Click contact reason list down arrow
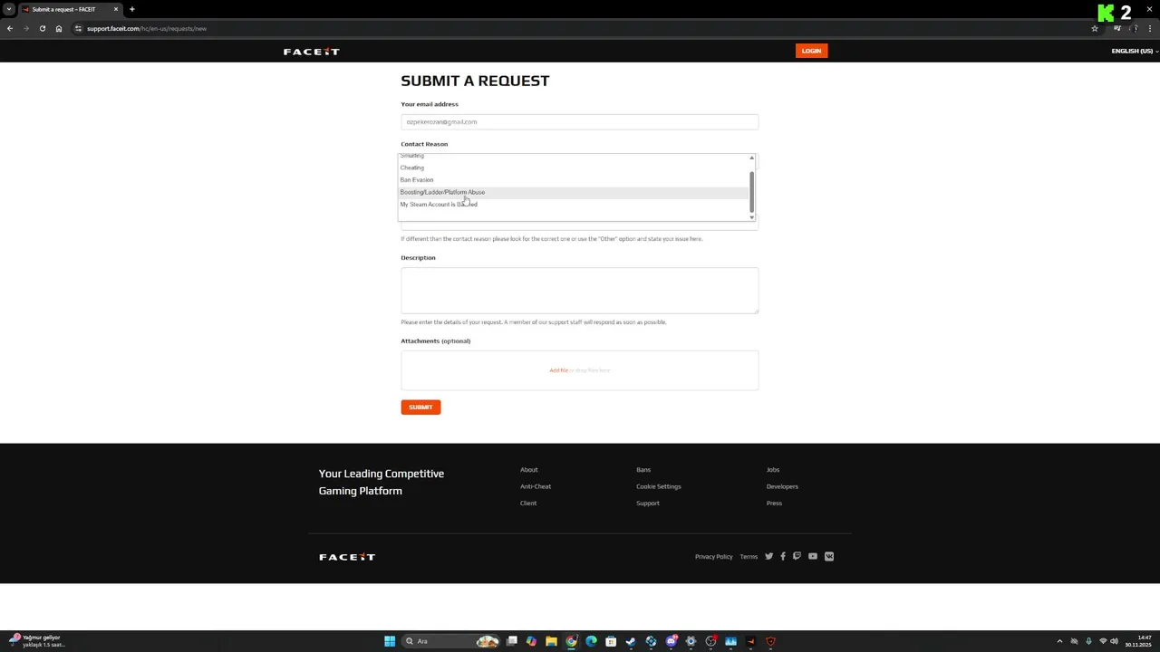This screenshot has width=1160, height=652. (751, 216)
